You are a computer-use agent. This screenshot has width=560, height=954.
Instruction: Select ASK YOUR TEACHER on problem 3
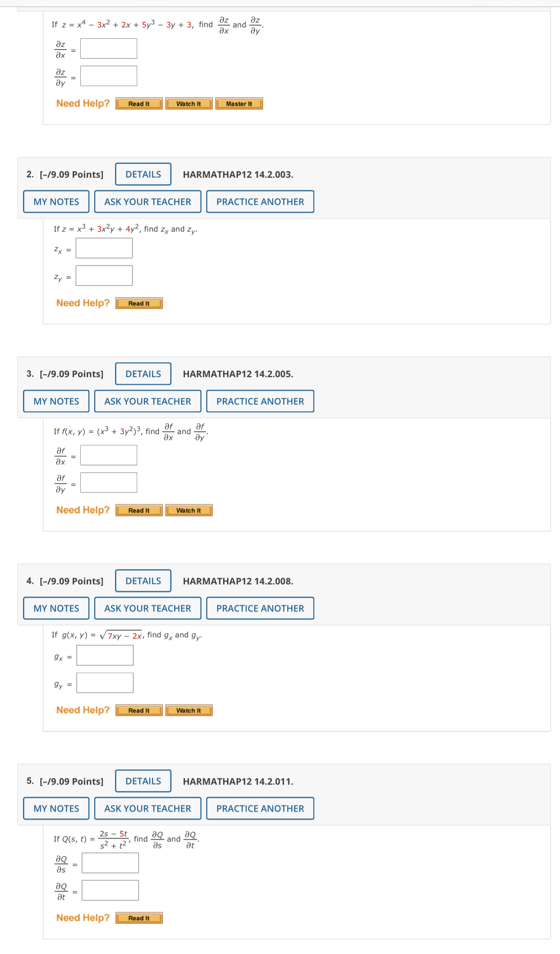147,401
